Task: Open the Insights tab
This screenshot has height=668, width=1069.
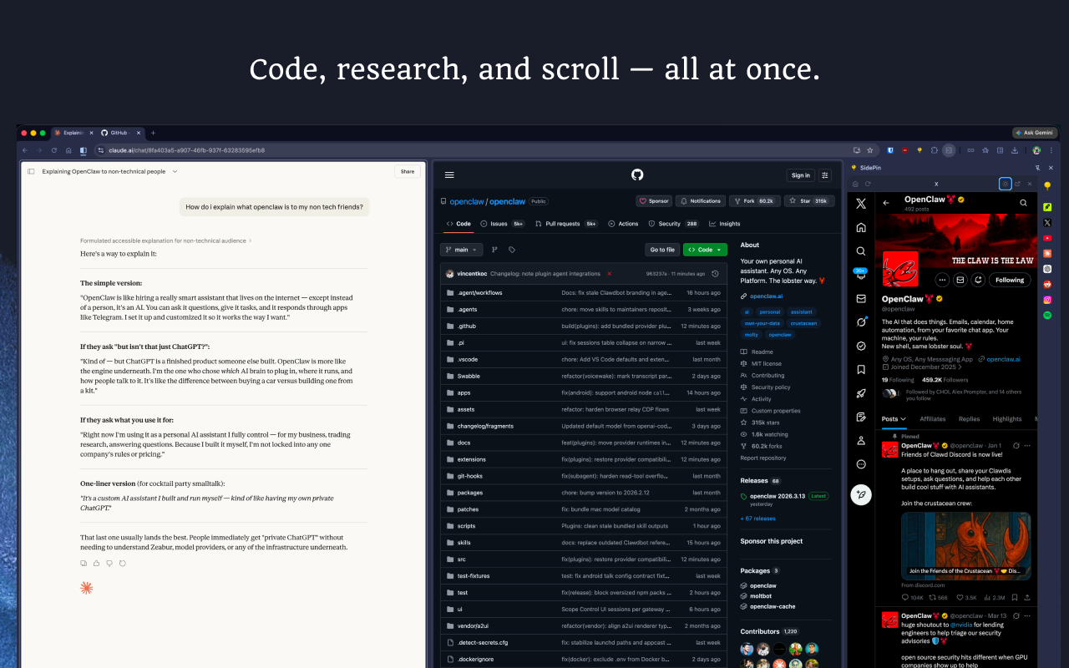Action: (725, 224)
